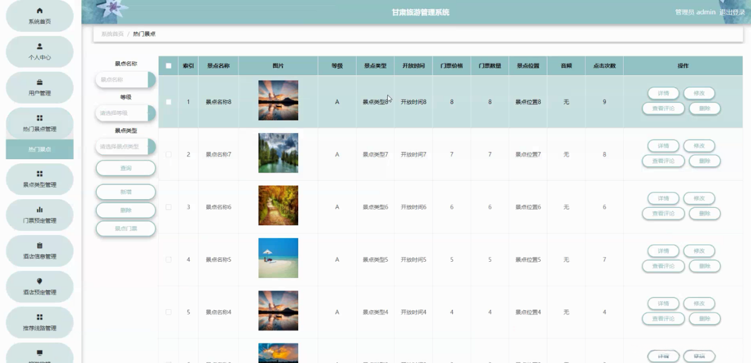This screenshot has height=363, width=751.
Task: Click the 门票价格 column header
Action: coord(452,66)
